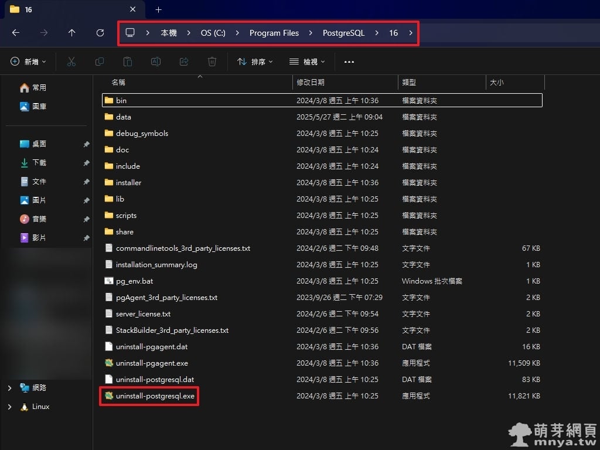Click Program Files in the address breadcrumb
Image resolution: width=600 pixels, height=450 pixels.
[x=274, y=33]
